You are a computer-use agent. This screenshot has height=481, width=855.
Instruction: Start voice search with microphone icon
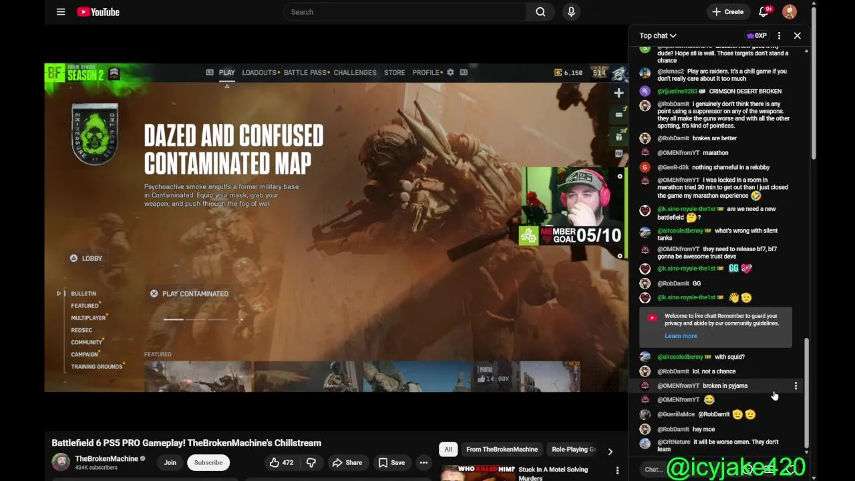click(571, 12)
